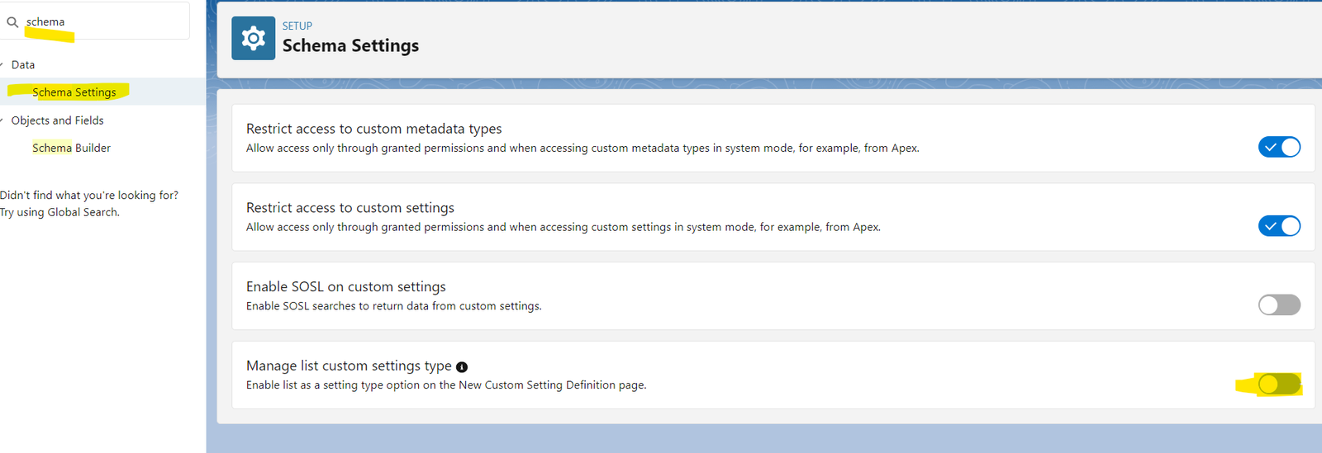Click 'Enable SOSL searches to return data' description
The image size is (1322, 453).
pos(393,306)
